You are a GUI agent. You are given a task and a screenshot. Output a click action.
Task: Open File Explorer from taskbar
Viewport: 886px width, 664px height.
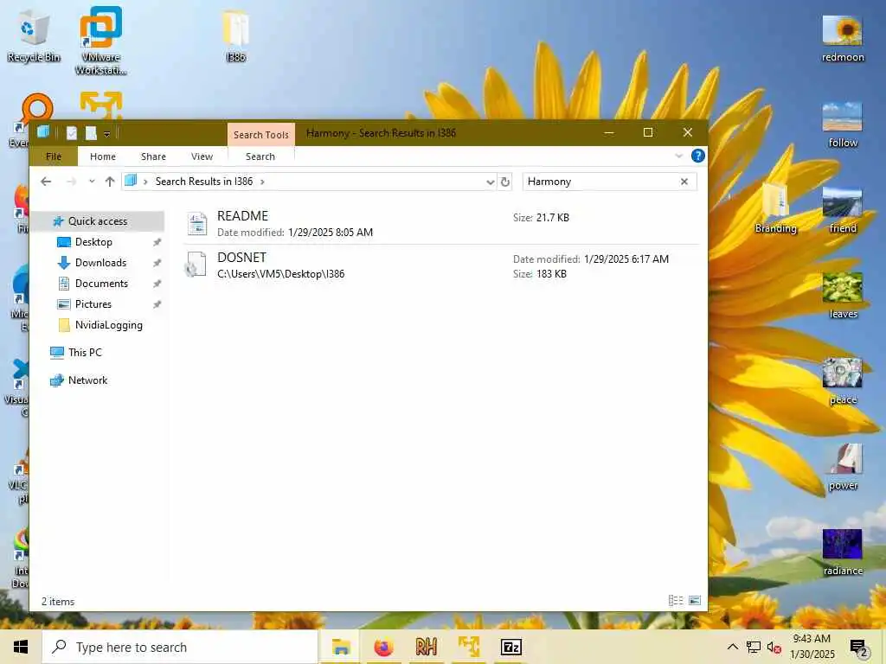(x=341, y=647)
